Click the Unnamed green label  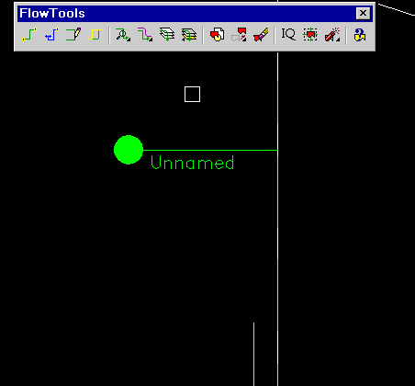tap(193, 163)
